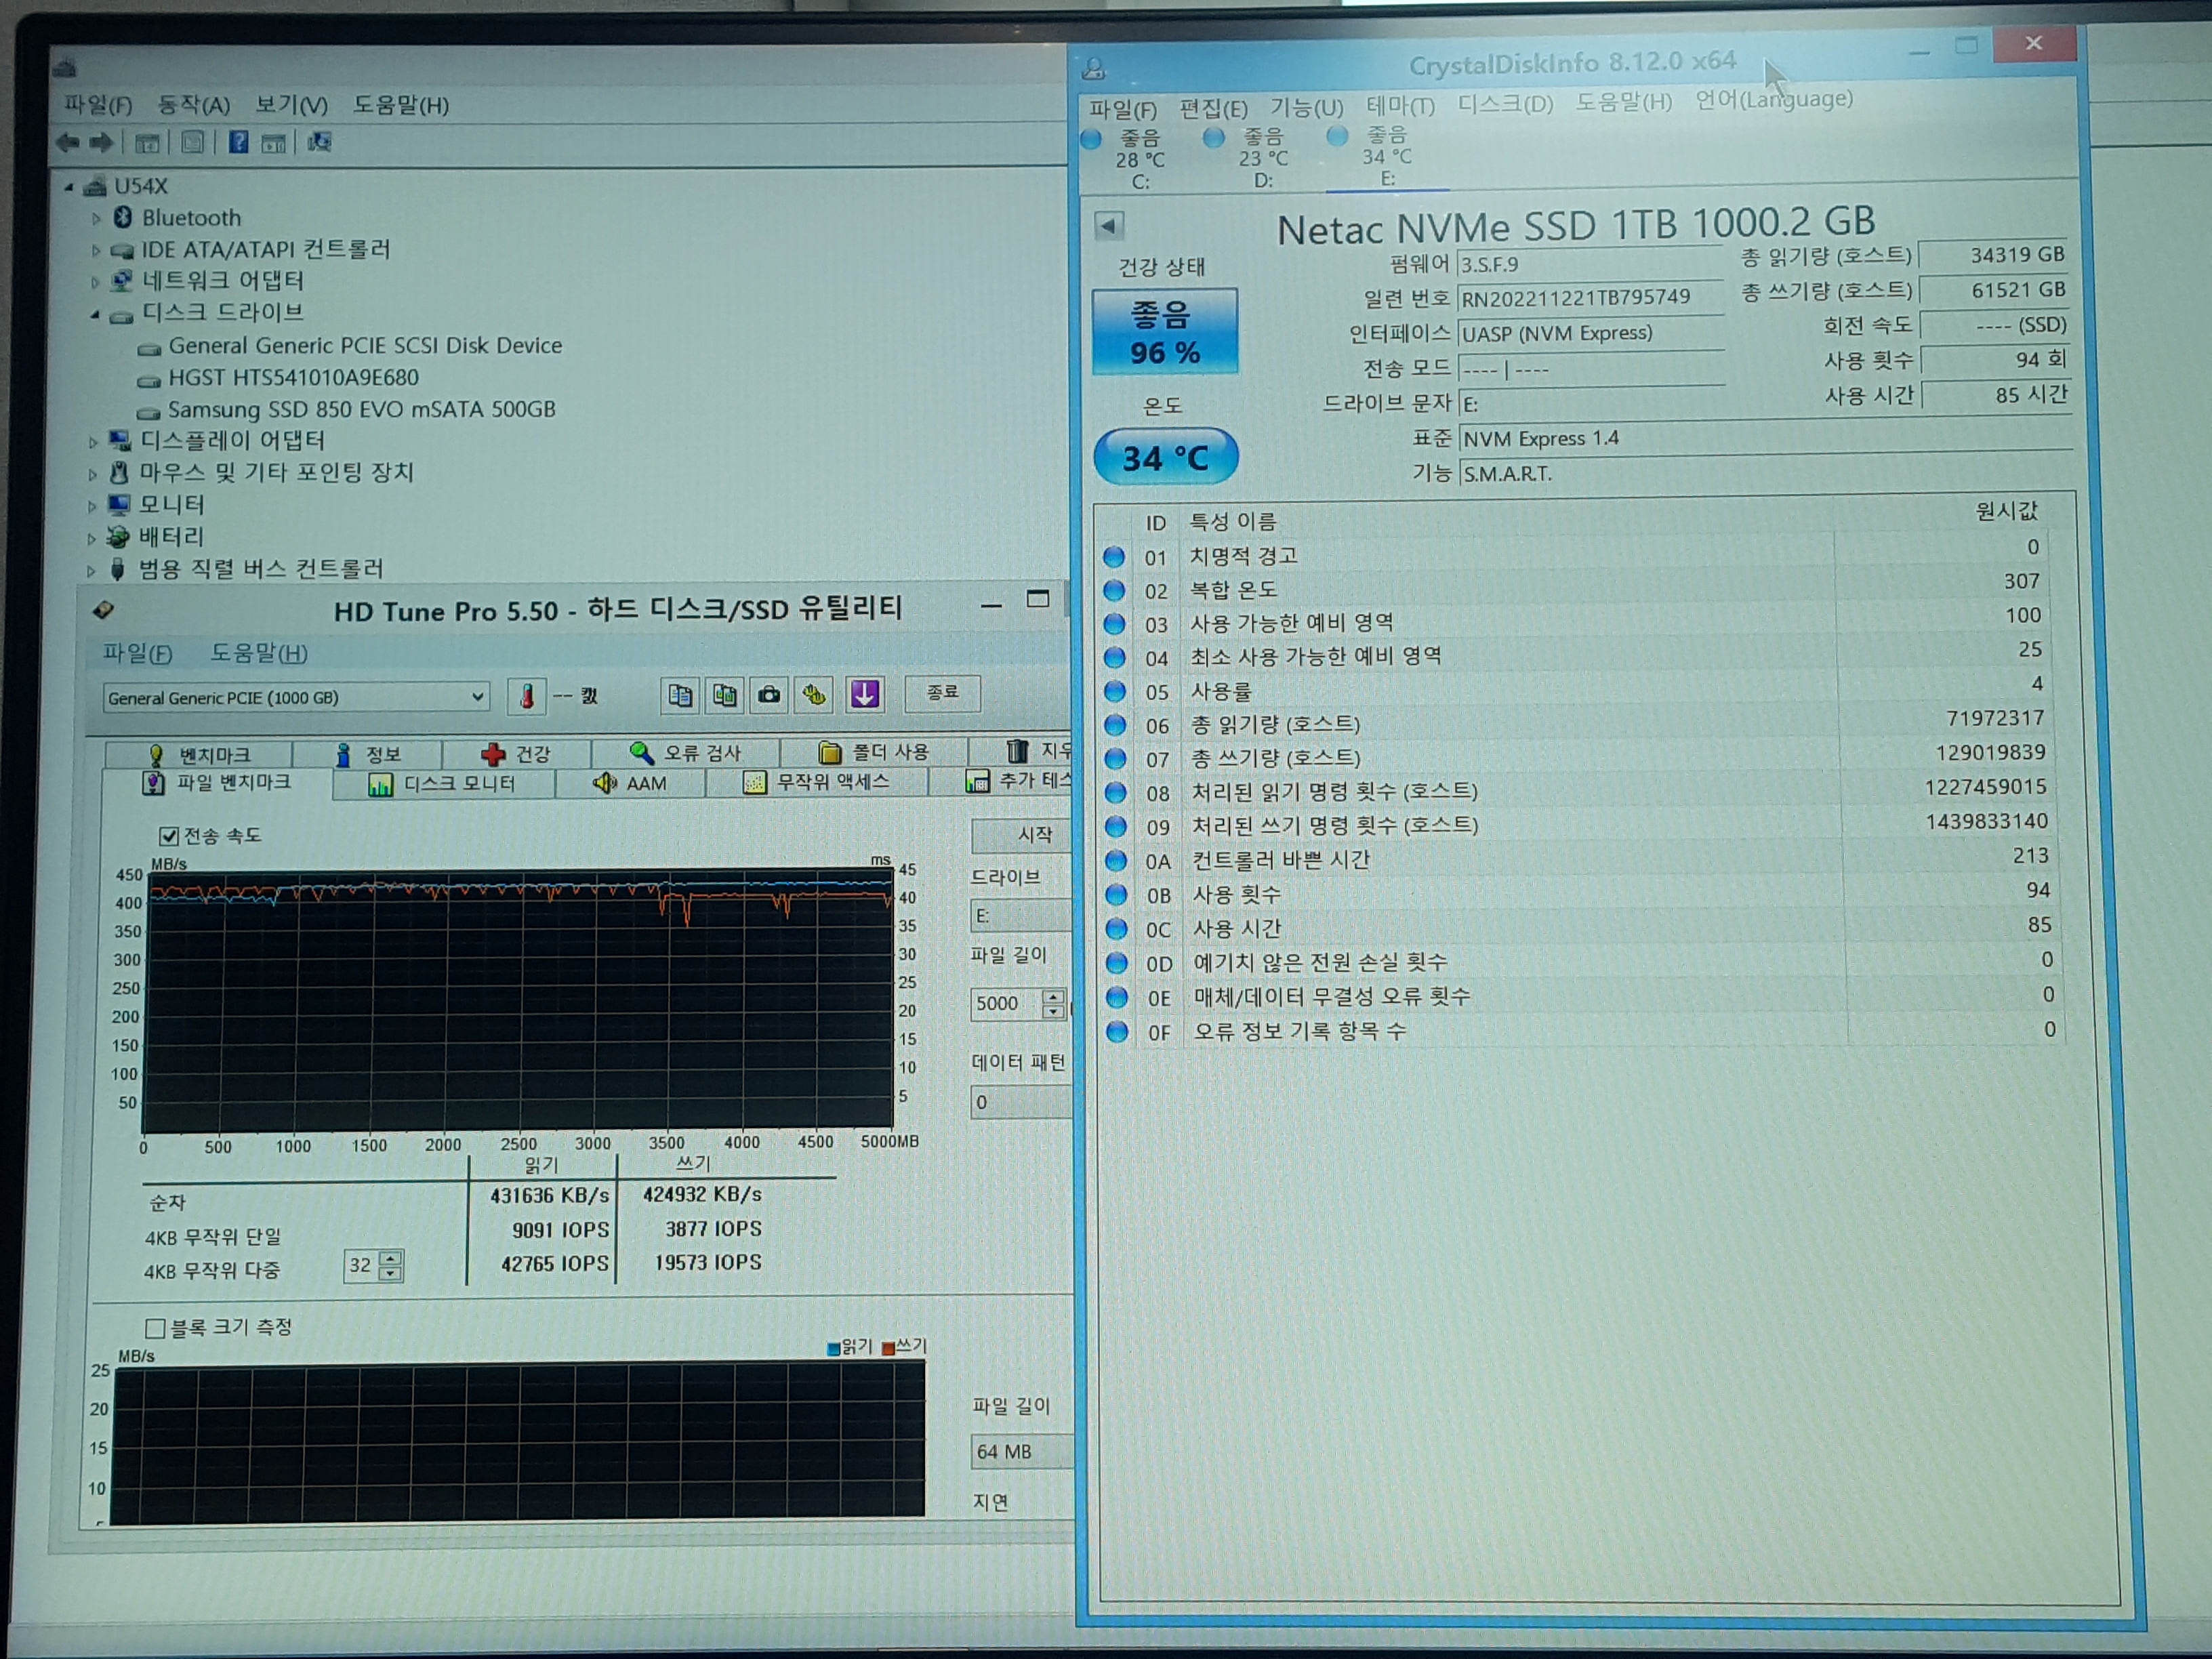The image size is (2212, 1659).
Task: Click the 데이터 패턴 input field
Action: 1021,1102
